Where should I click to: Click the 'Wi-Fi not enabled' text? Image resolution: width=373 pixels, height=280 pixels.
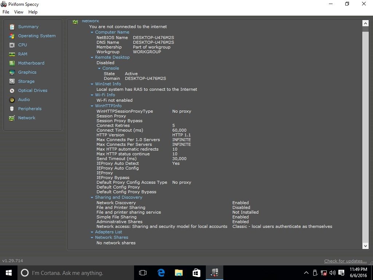[114, 101]
